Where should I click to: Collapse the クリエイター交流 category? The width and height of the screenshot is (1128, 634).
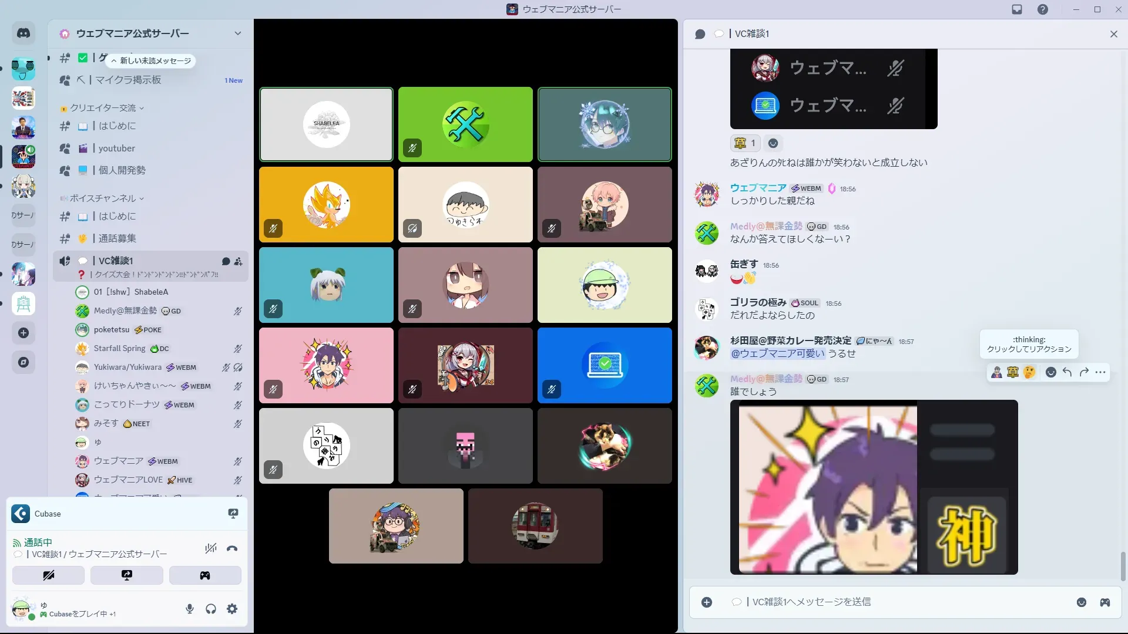tap(103, 108)
